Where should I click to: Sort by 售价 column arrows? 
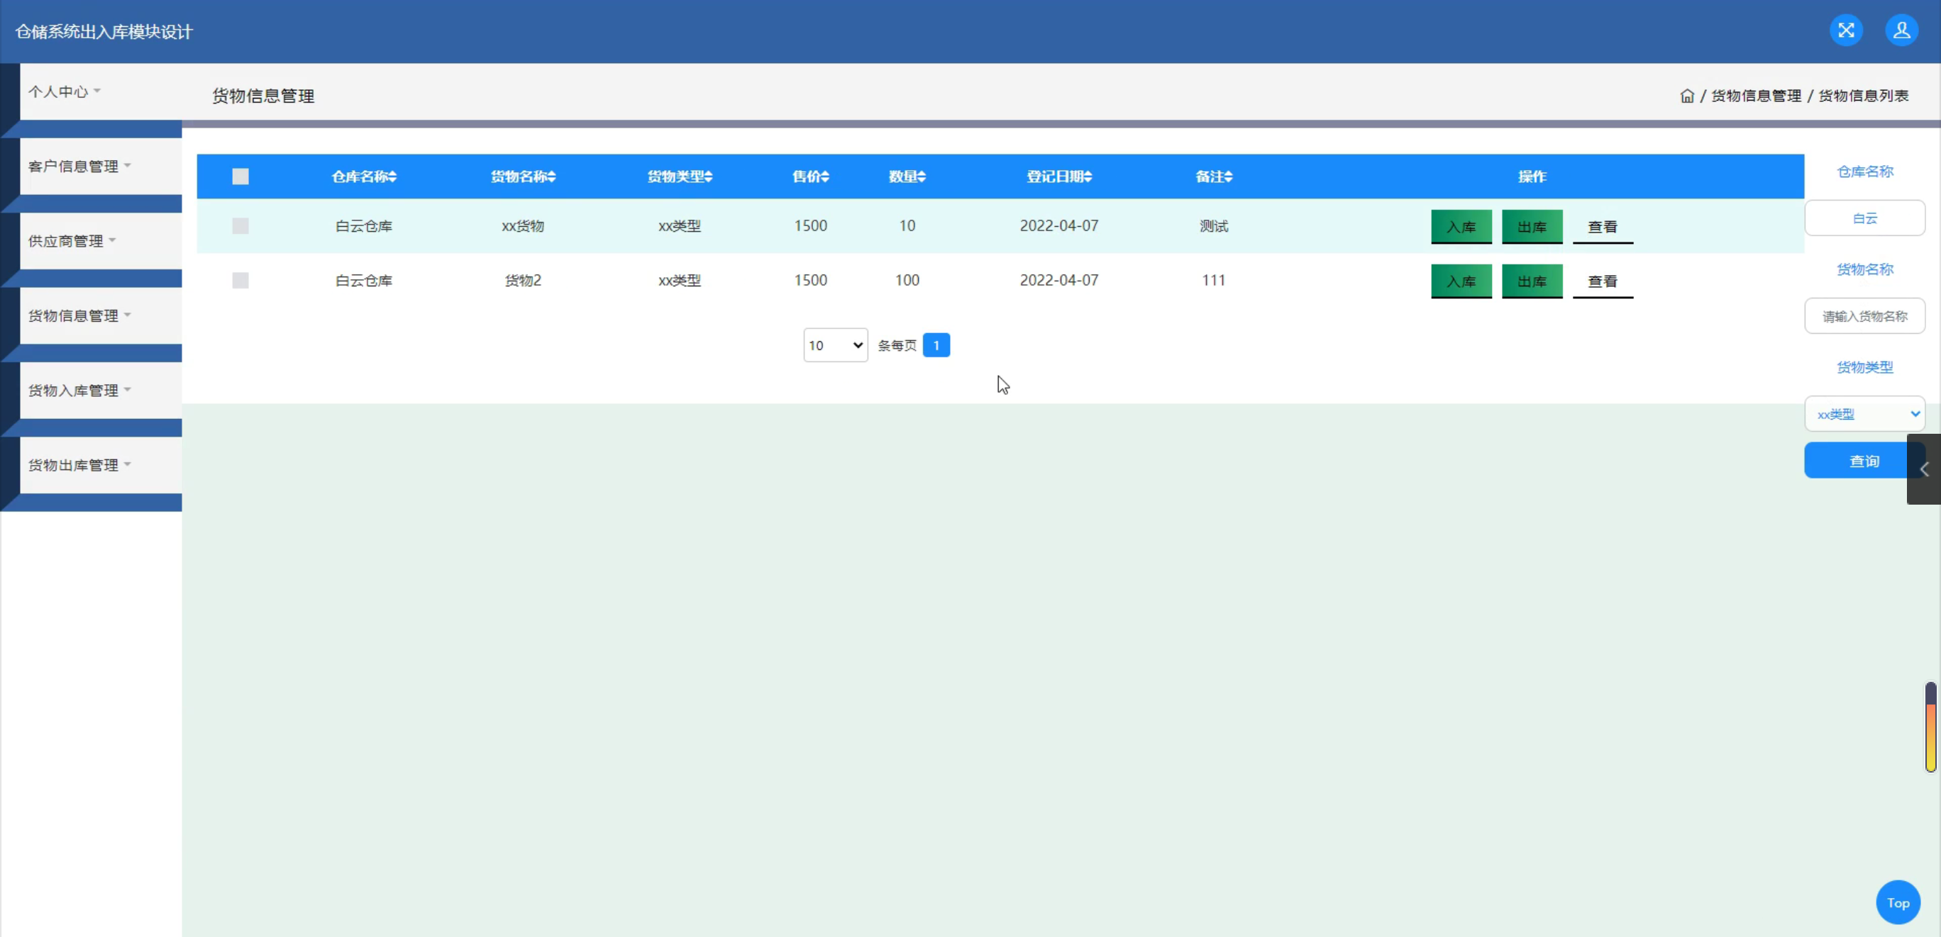[825, 177]
